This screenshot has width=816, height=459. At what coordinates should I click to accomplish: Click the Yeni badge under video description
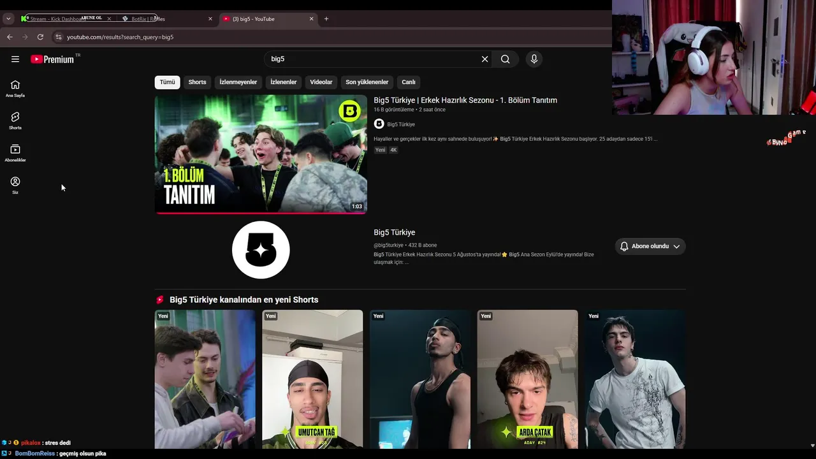click(x=380, y=150)
